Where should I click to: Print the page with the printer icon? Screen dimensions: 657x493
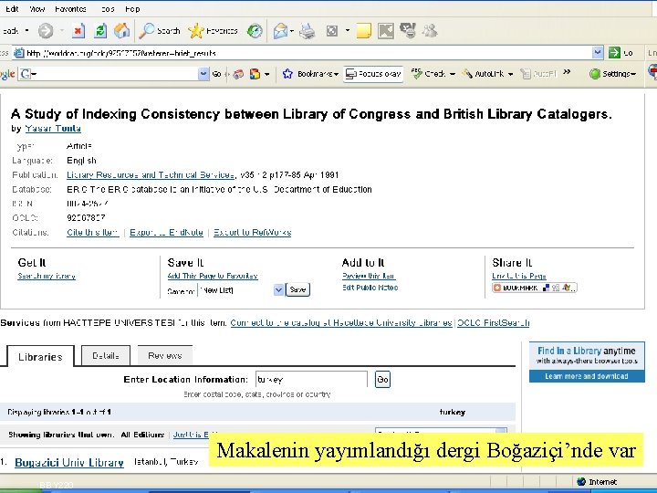[x=308, y=31]
